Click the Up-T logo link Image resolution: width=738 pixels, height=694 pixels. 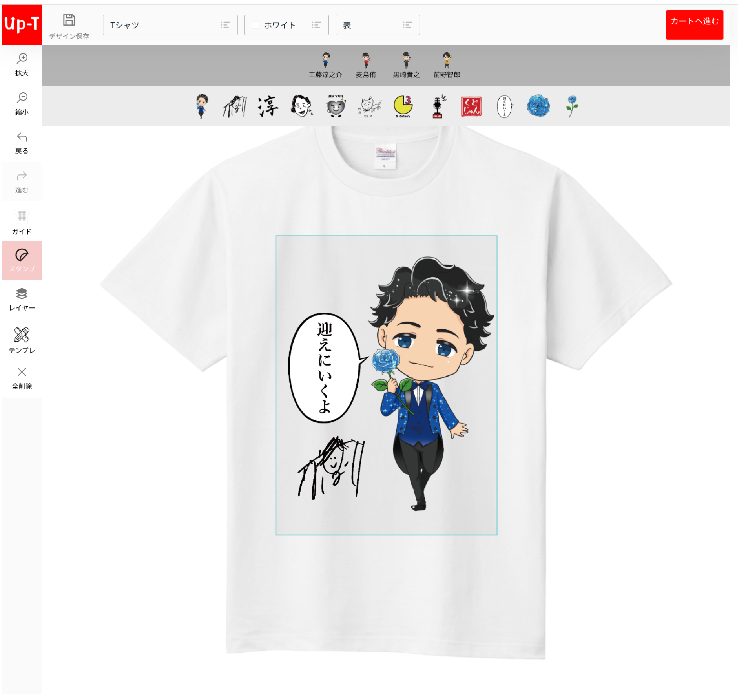[22, 25]
